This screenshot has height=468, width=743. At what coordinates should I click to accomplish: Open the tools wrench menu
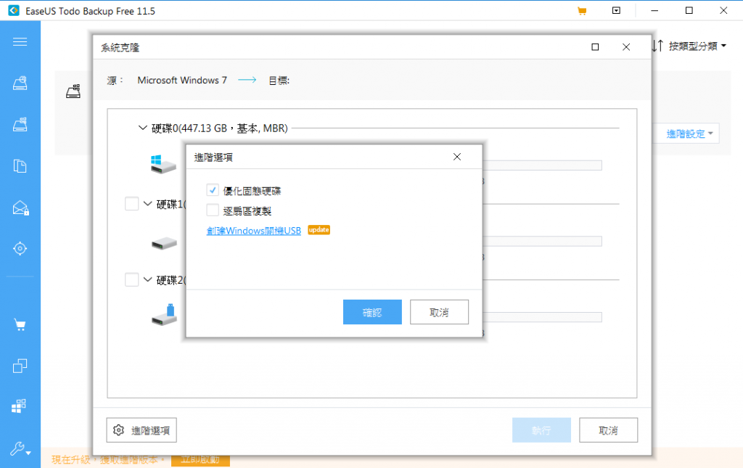pos(20,448)
